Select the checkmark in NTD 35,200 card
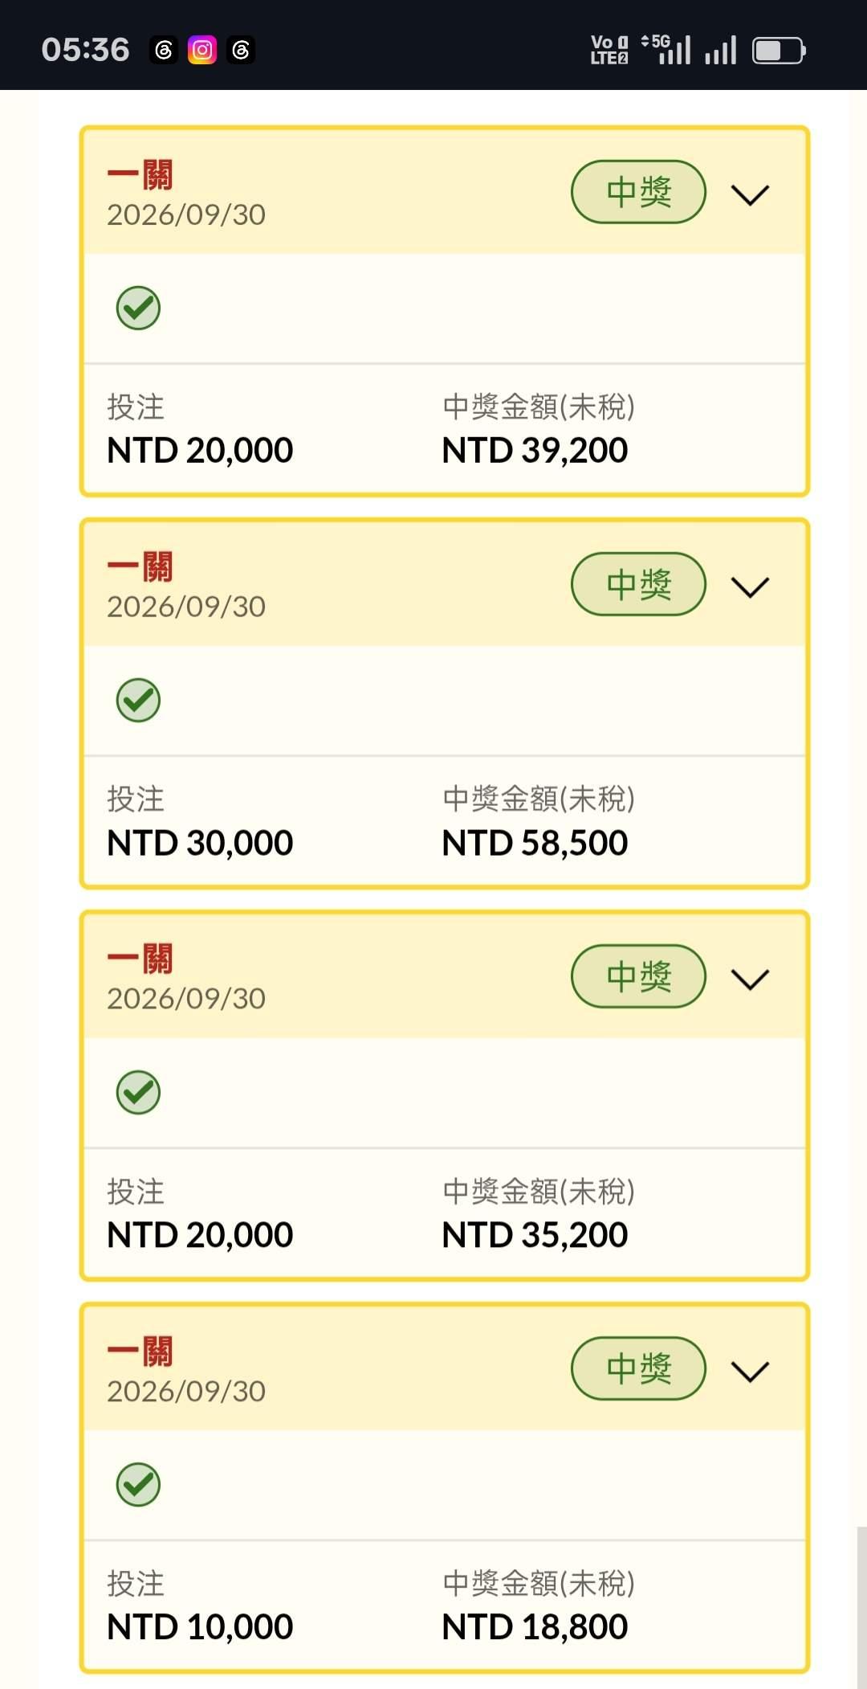Viewport: 867px width, 1689px height. pyautogui.click(x=138, y=1093)
